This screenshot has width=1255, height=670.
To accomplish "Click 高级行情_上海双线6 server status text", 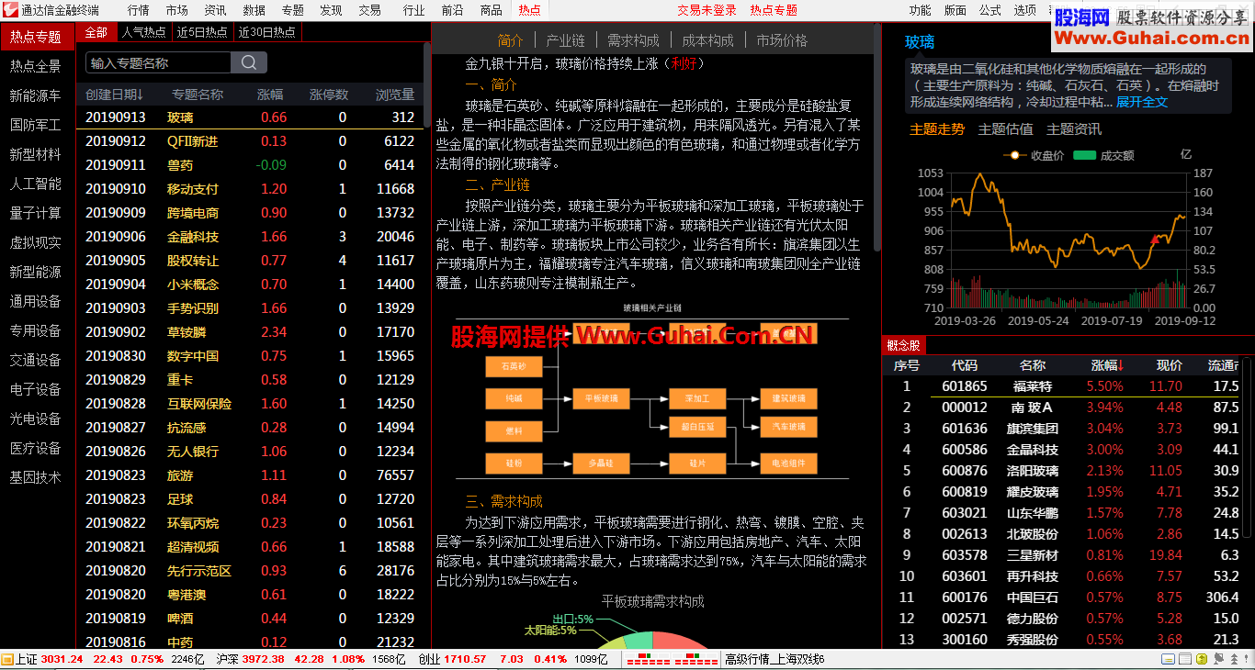I will 774,659.
